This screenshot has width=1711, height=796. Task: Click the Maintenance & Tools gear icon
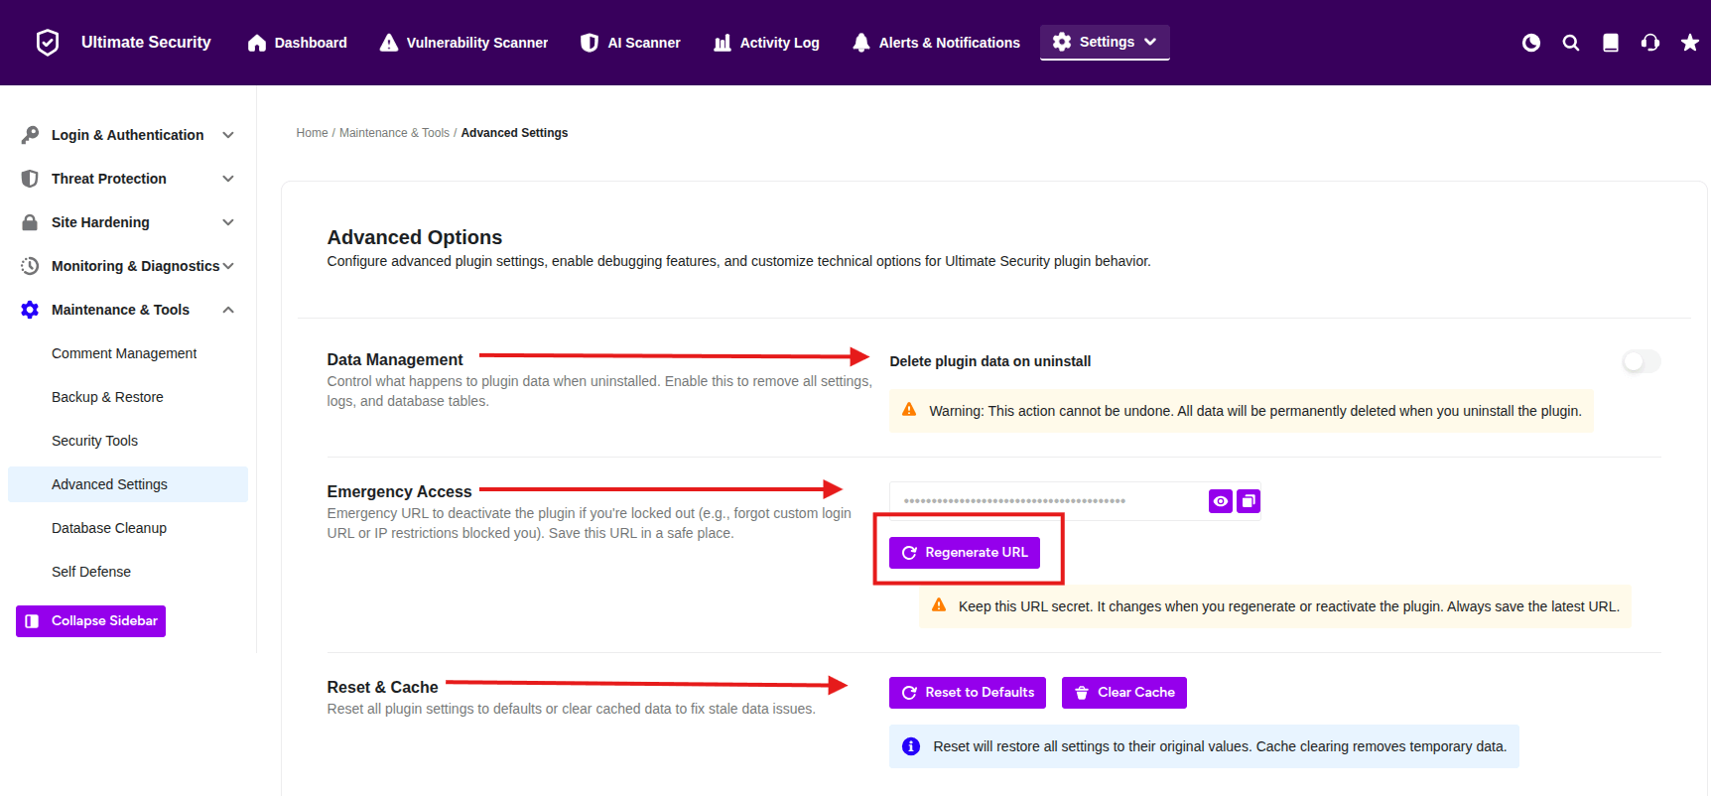point(30,310)
